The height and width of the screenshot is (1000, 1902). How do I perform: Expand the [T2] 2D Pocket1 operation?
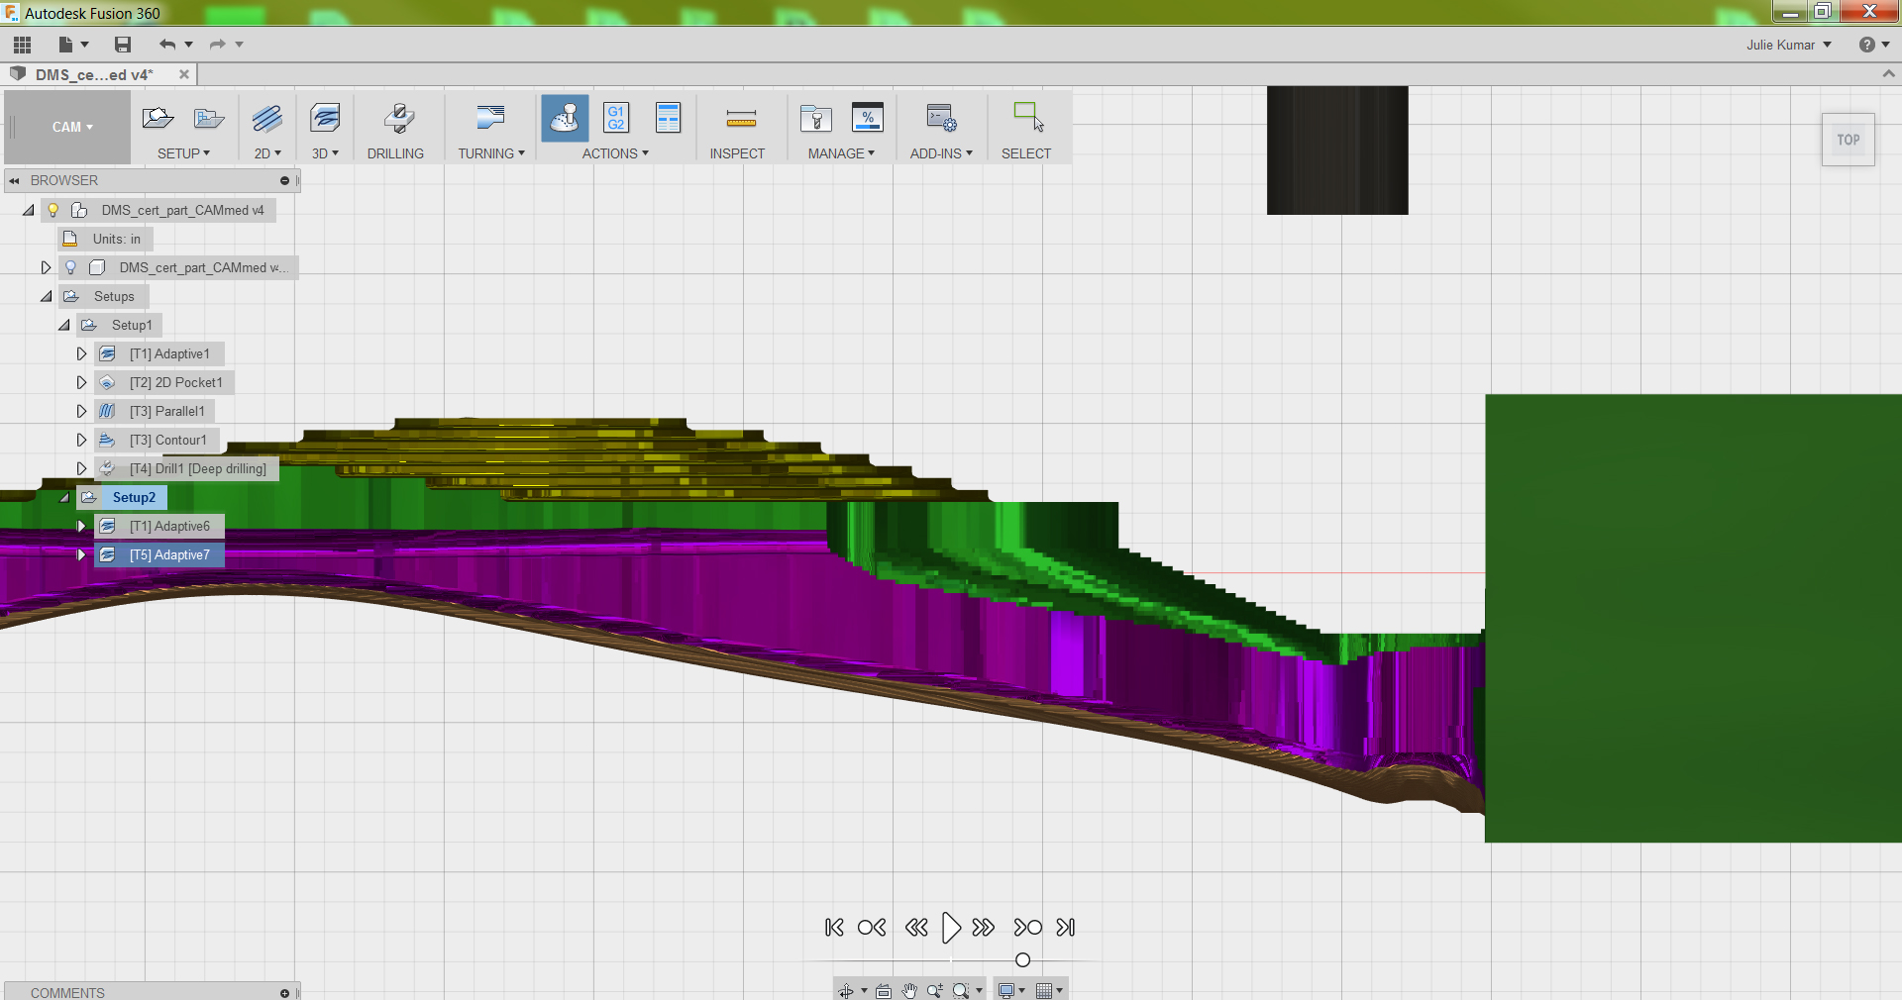point(82,382)
